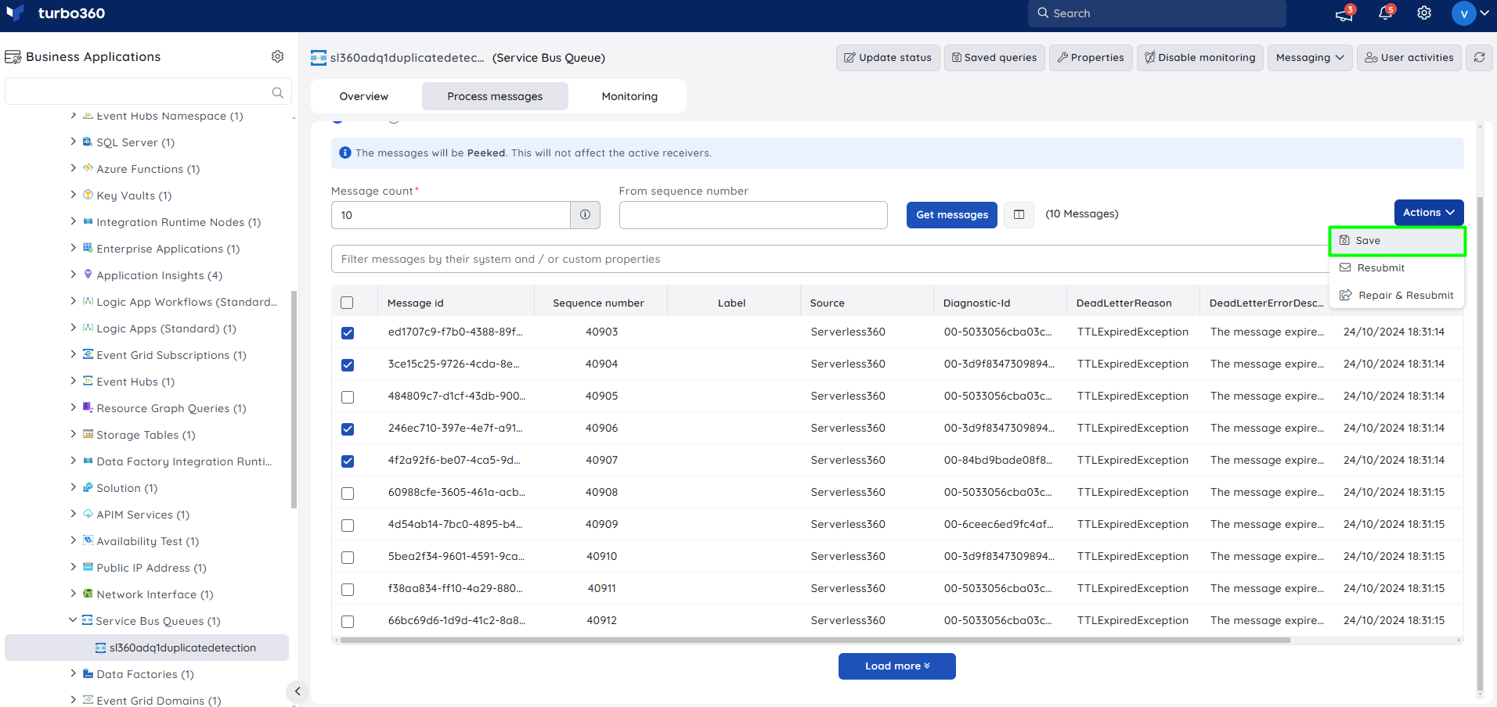
Task: Choose Resubmit from Actions menu
Action: pyautogui.click(x=1397, y=267)
